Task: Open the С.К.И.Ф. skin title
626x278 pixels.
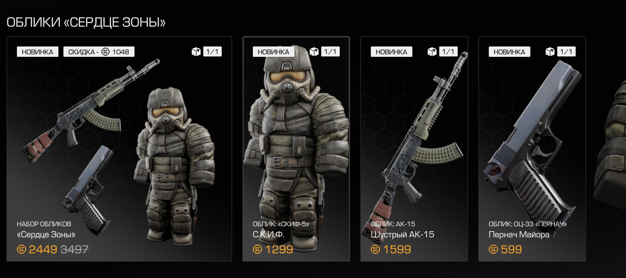Action: click(x=269, y=235)
